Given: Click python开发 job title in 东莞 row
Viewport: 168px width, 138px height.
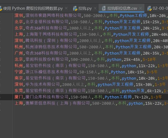Looking at the screenshot, I should coord(133,91).
